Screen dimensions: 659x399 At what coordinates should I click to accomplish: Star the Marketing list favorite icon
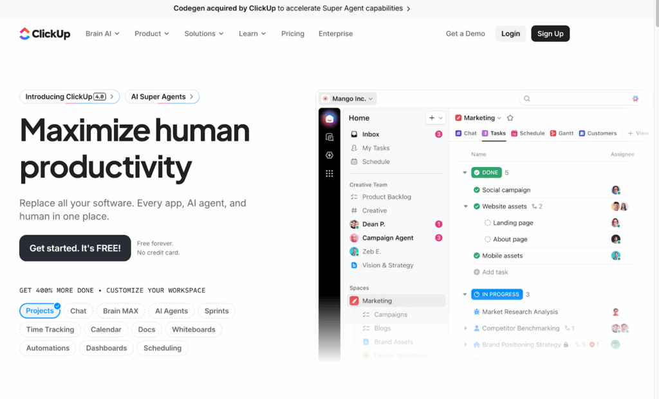[510, 118]
